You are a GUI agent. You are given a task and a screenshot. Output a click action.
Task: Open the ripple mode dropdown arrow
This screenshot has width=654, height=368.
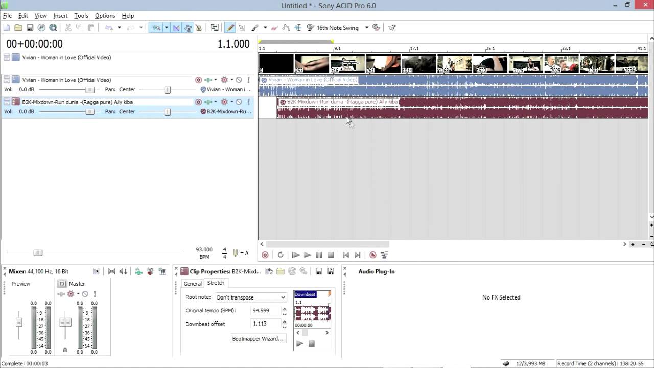(166, 28)
